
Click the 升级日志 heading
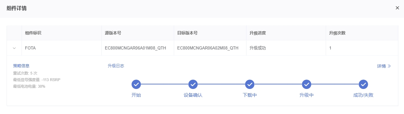pos(116,66)
